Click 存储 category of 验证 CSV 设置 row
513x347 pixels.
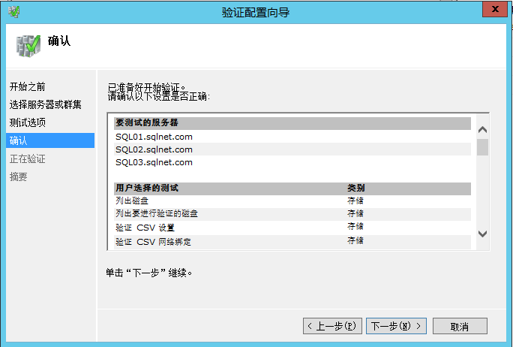pyautogui.click(x=355, y=226)
